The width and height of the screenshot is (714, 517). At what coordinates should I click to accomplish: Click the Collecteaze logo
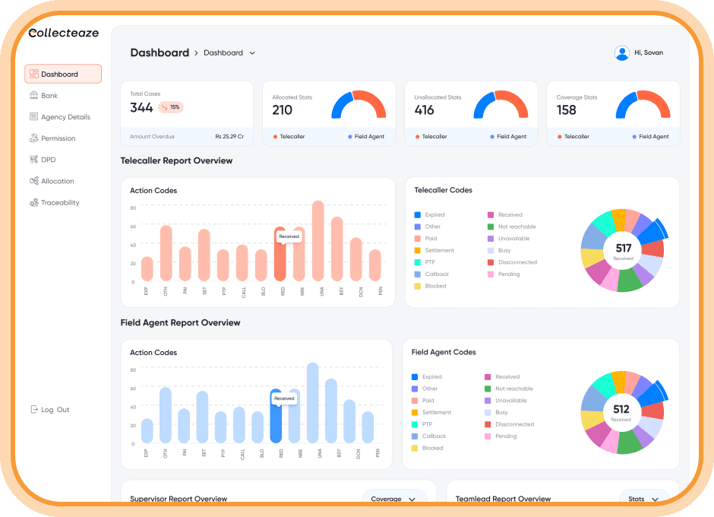(x=63, y=33)
